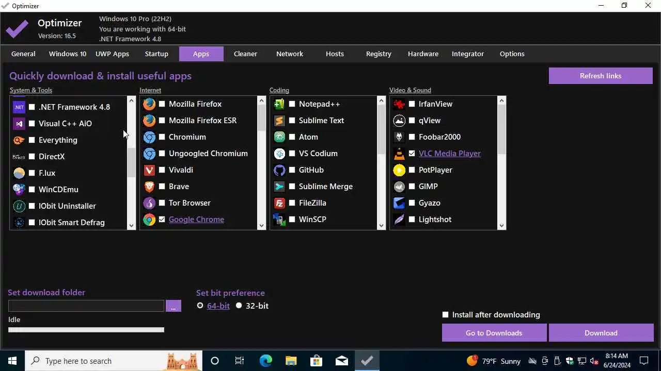
Task: Browse for download folder with ... button
Action: click(173, 306)
